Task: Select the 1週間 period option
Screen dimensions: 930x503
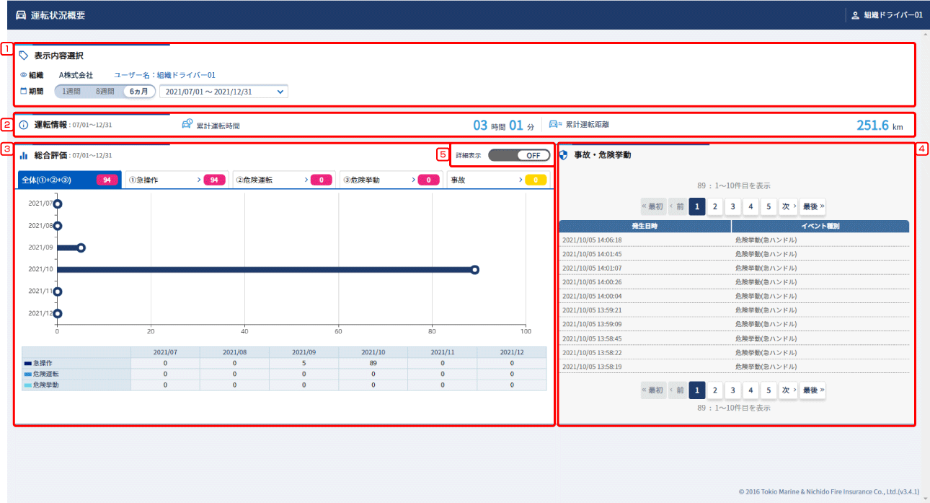Action: [71, 92]
